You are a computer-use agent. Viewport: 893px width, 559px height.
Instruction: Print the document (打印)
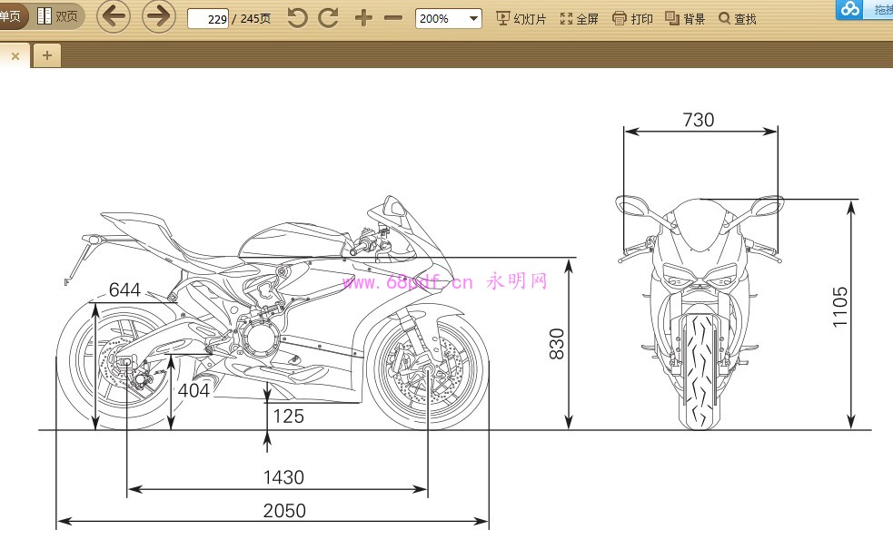632,19
